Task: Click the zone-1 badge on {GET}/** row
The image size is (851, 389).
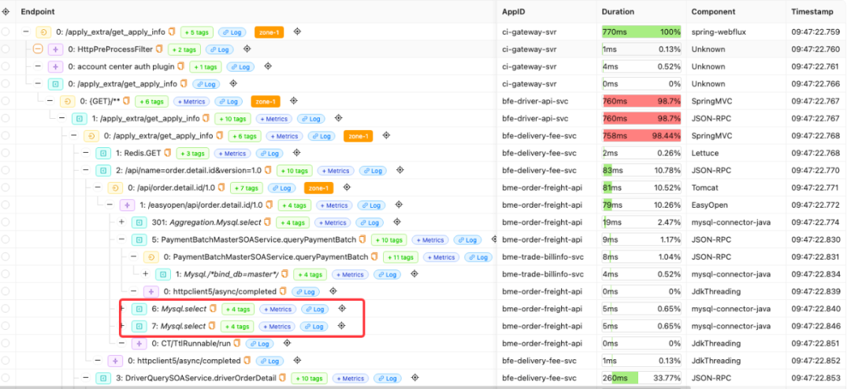Action: (266, 102)
